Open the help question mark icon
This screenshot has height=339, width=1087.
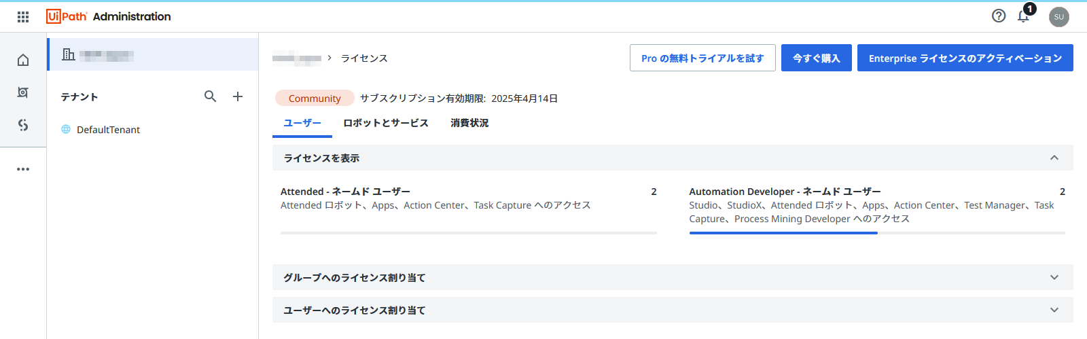pyautogui.click(x=998, y=16)
